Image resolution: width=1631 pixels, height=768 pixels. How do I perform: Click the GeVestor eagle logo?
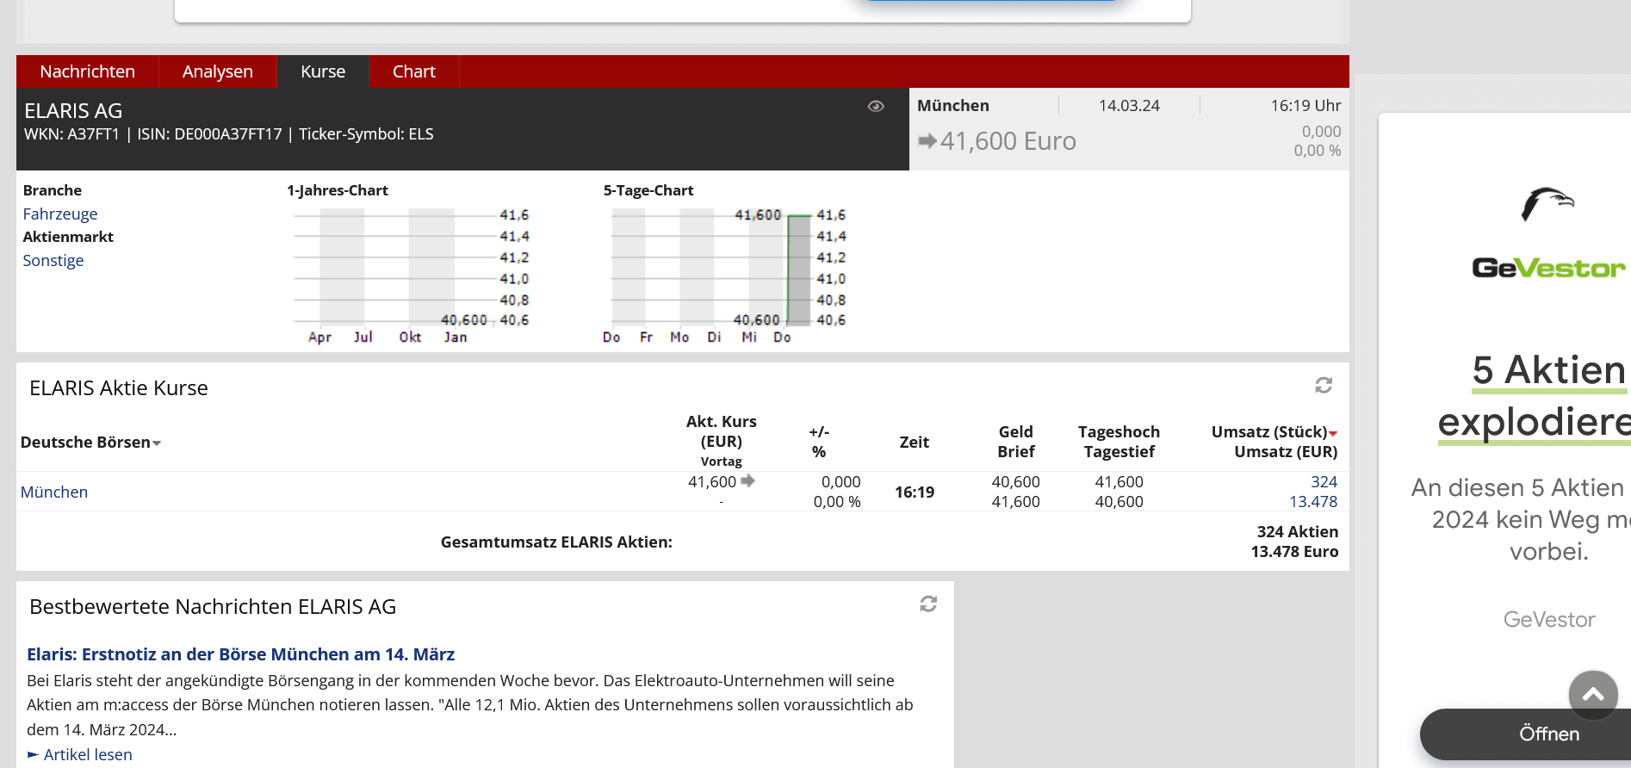tap(1547, 205)
